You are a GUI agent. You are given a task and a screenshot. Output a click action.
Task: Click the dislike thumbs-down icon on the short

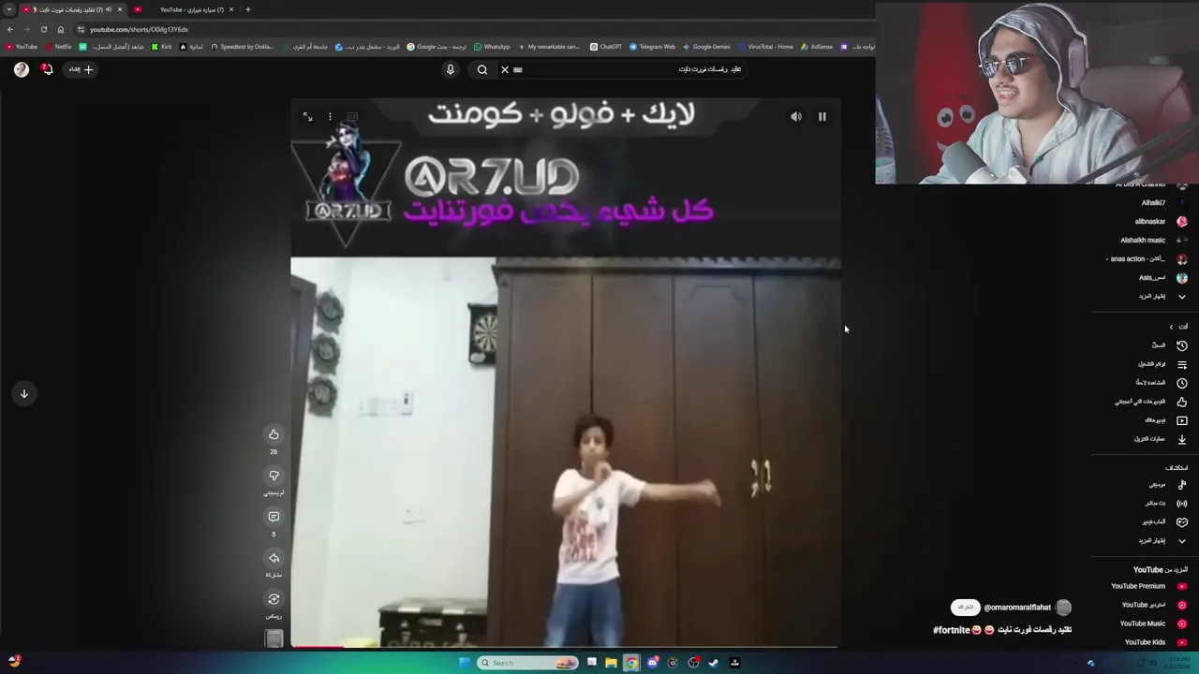pyautogui.click(x=274, y=476)
